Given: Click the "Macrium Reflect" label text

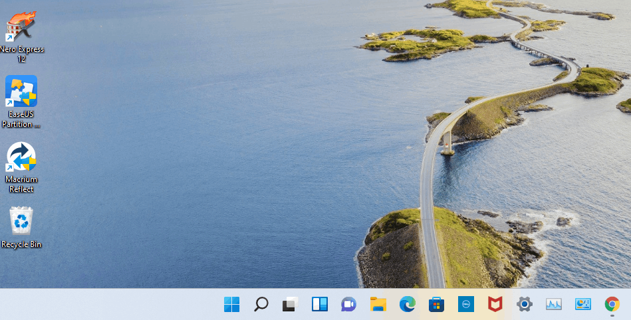Looking at the screenshot, I should 21,184.
